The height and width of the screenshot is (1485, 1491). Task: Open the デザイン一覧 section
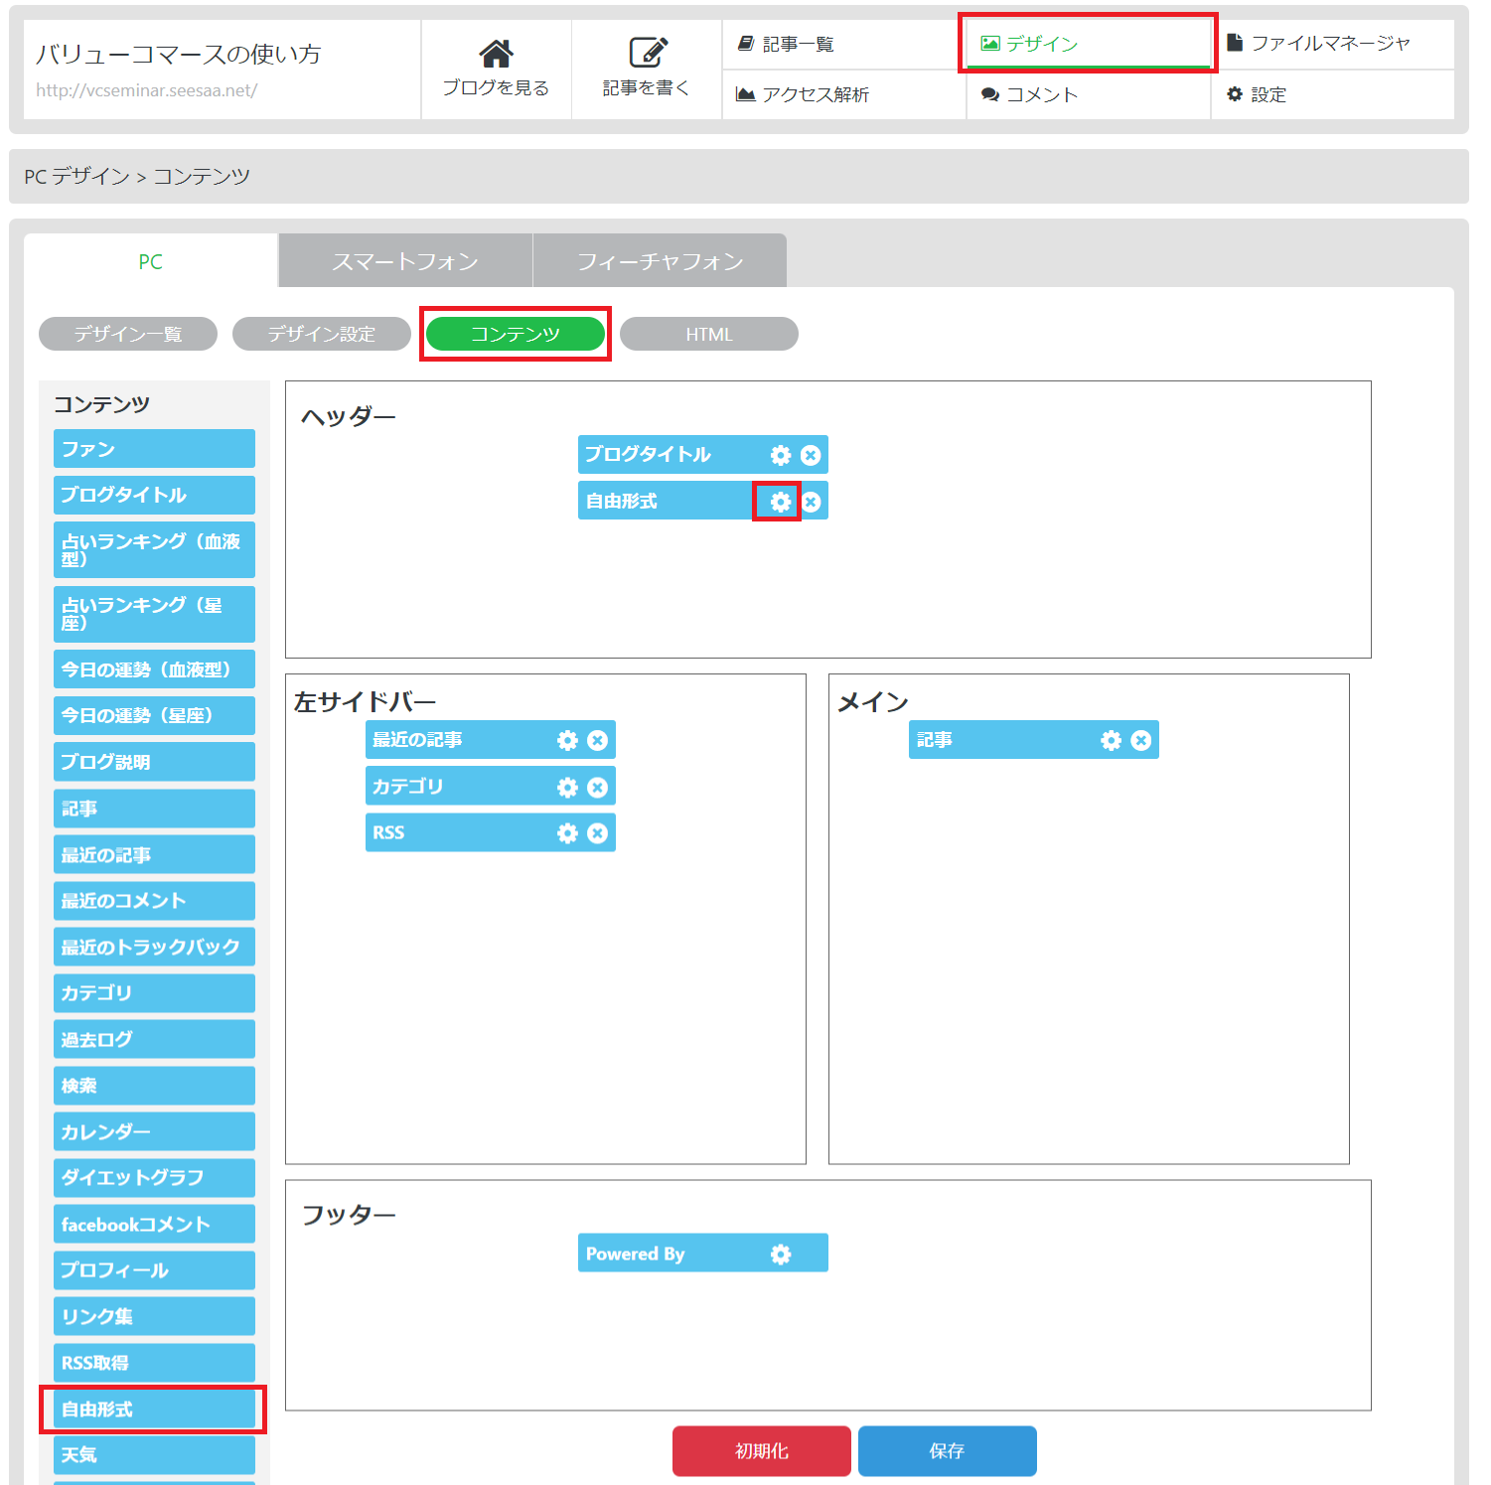tap(128, 335)
